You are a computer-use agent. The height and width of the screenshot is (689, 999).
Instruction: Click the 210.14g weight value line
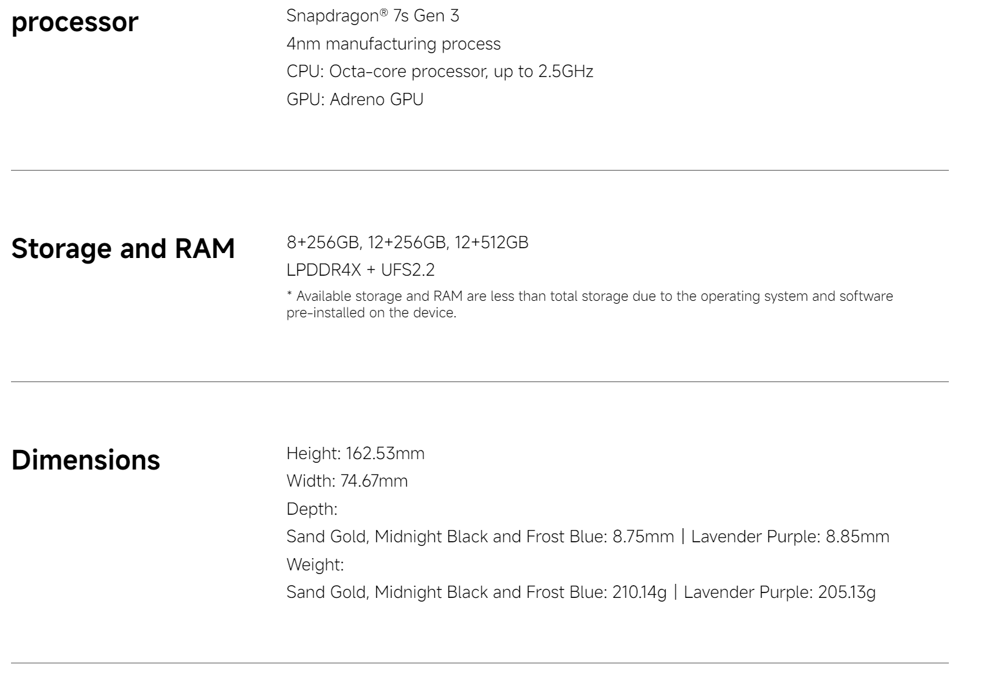pos(581,592)
